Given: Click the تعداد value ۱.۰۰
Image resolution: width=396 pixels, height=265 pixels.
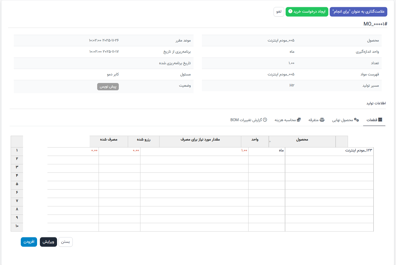Looking at the screenshot, I should pos(291,63).
